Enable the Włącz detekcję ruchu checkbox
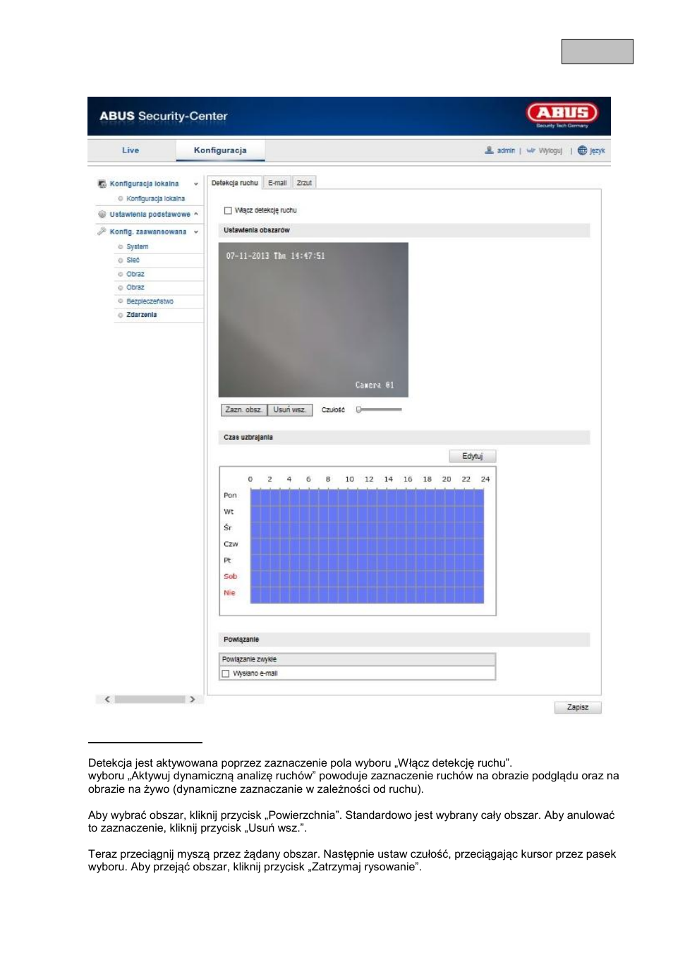This screenshot has height=953, width=673. 228,210
